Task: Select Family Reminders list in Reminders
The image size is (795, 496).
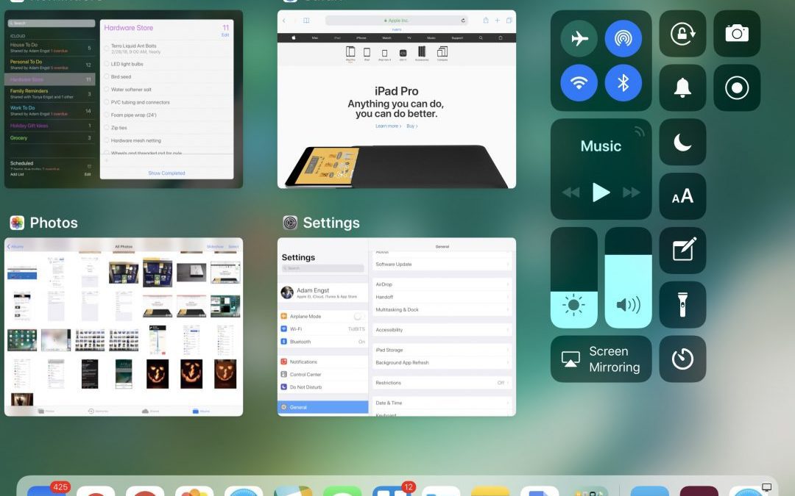Action: 50,93
